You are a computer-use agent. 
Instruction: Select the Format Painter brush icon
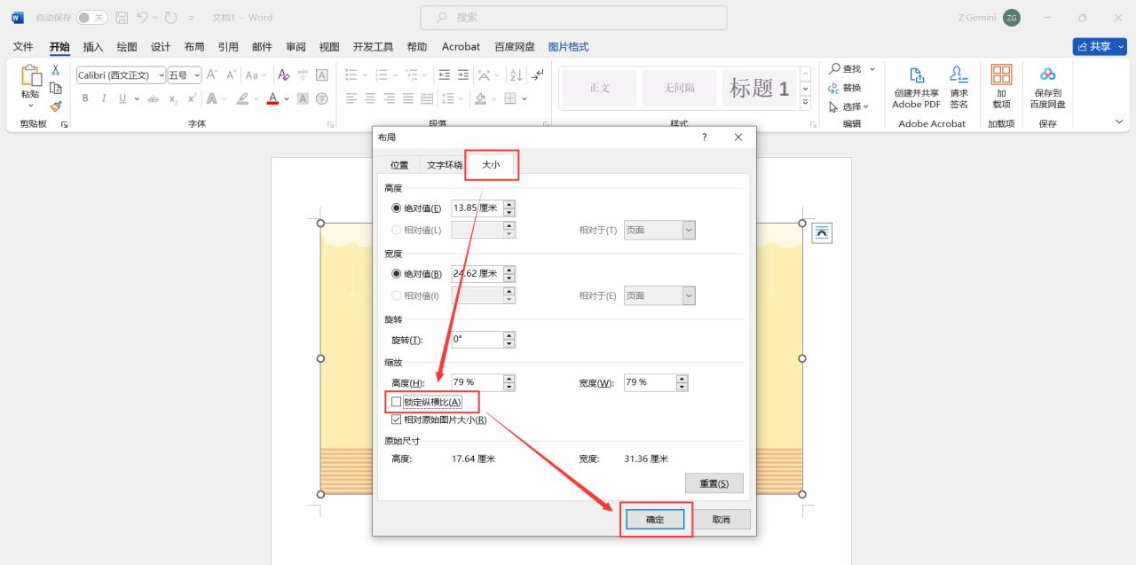[55, 106]
